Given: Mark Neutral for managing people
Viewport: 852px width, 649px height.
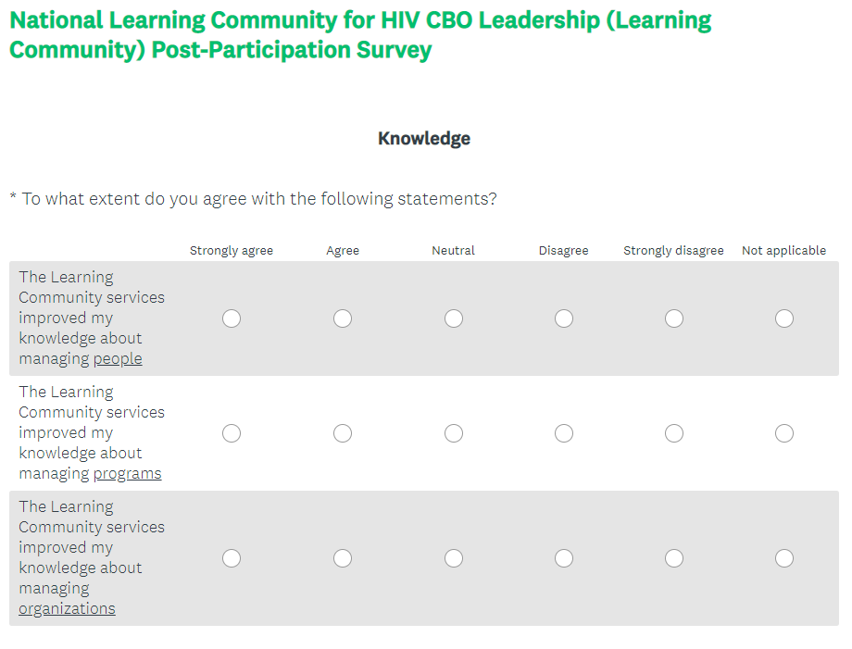Looking at the screenshot, I should (454, 318).
